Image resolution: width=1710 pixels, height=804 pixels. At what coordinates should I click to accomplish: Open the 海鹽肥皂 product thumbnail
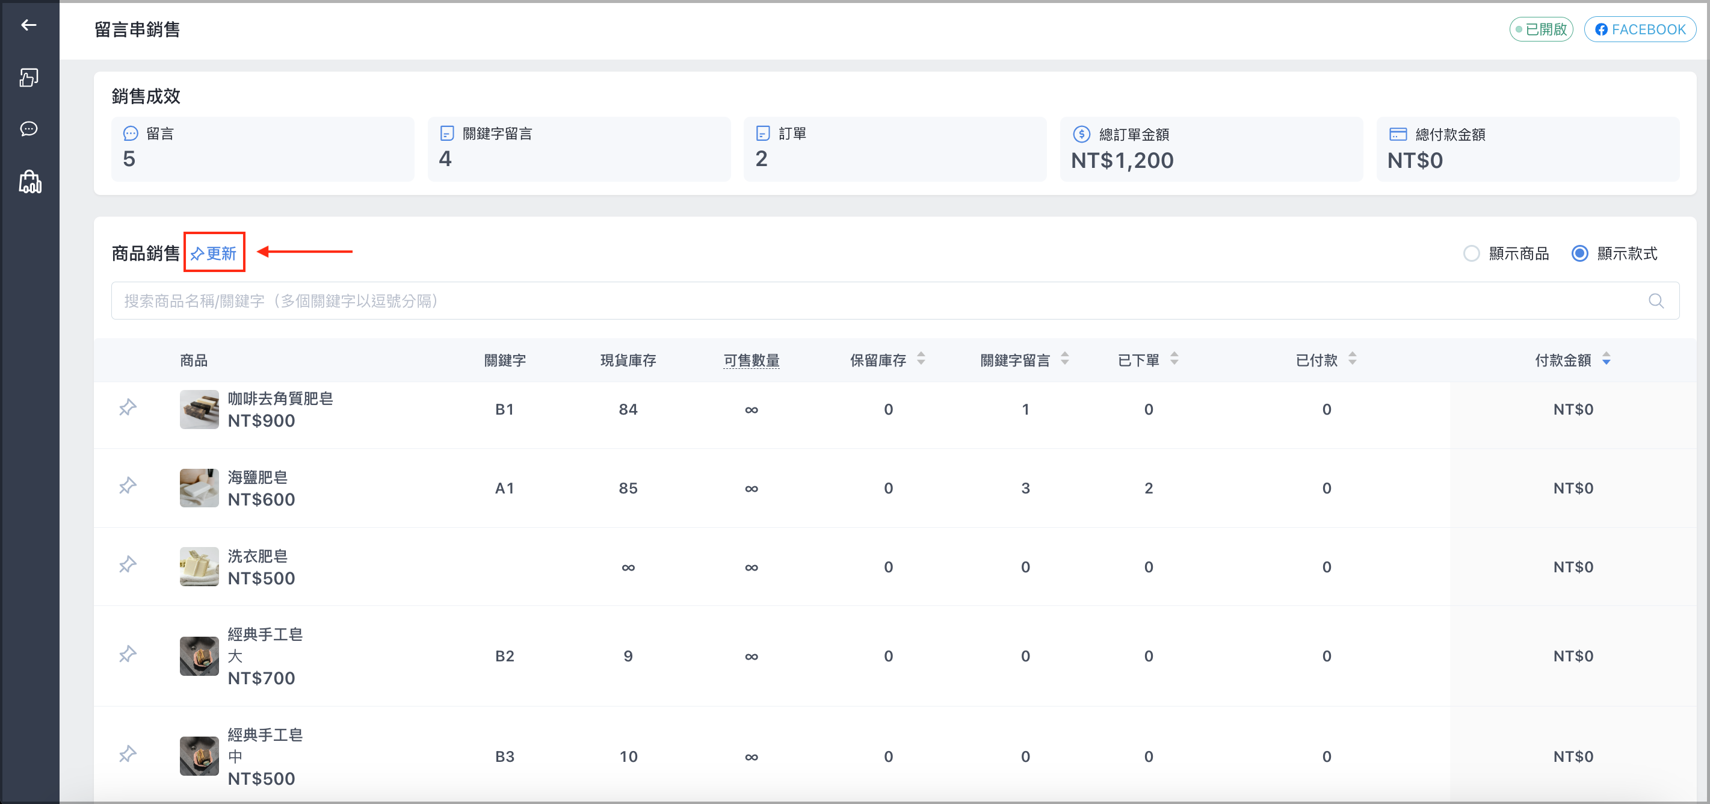[x=199, y=488]
